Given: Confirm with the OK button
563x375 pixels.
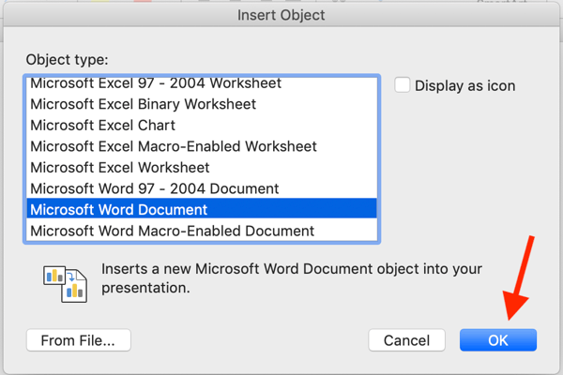Looking at the screenshot, I should [x=498, y=339].
